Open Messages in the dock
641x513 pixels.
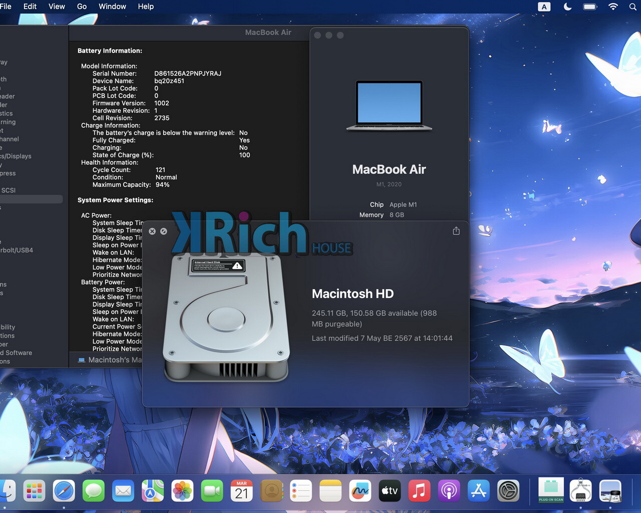(x=93, y=491)
